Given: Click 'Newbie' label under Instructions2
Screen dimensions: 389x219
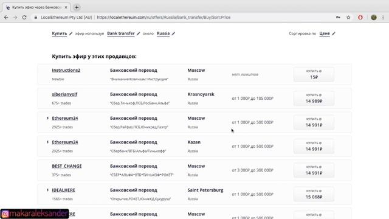Looking at the screenshot, I should coord(58,79).
